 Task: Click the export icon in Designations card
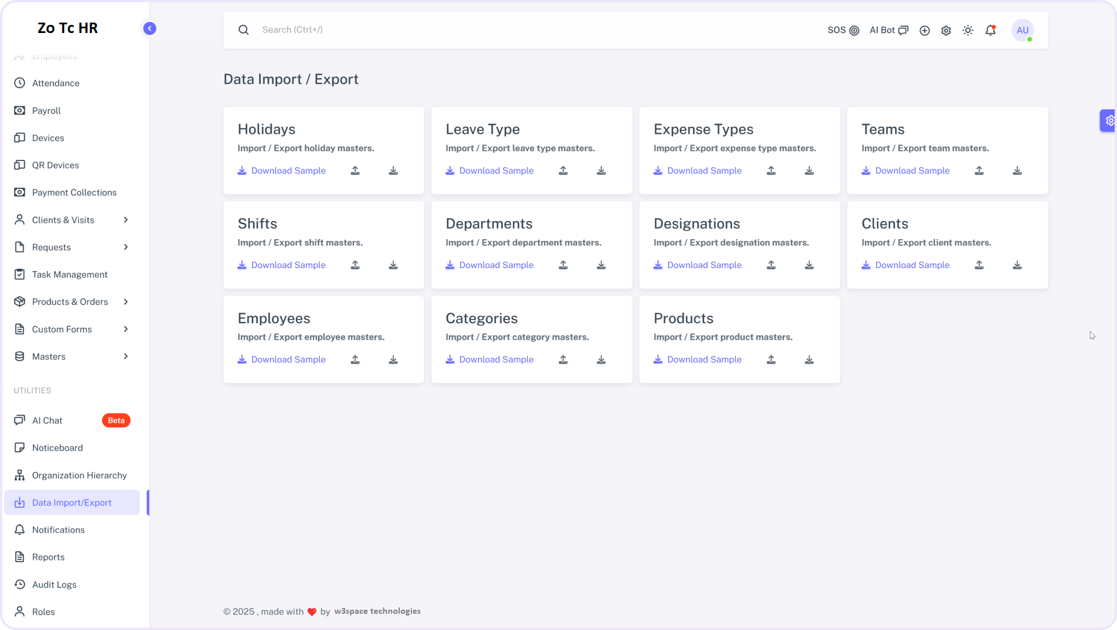(x=809, y=265)
